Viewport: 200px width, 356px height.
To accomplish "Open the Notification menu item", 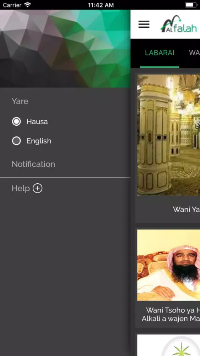I will [33, 164].
